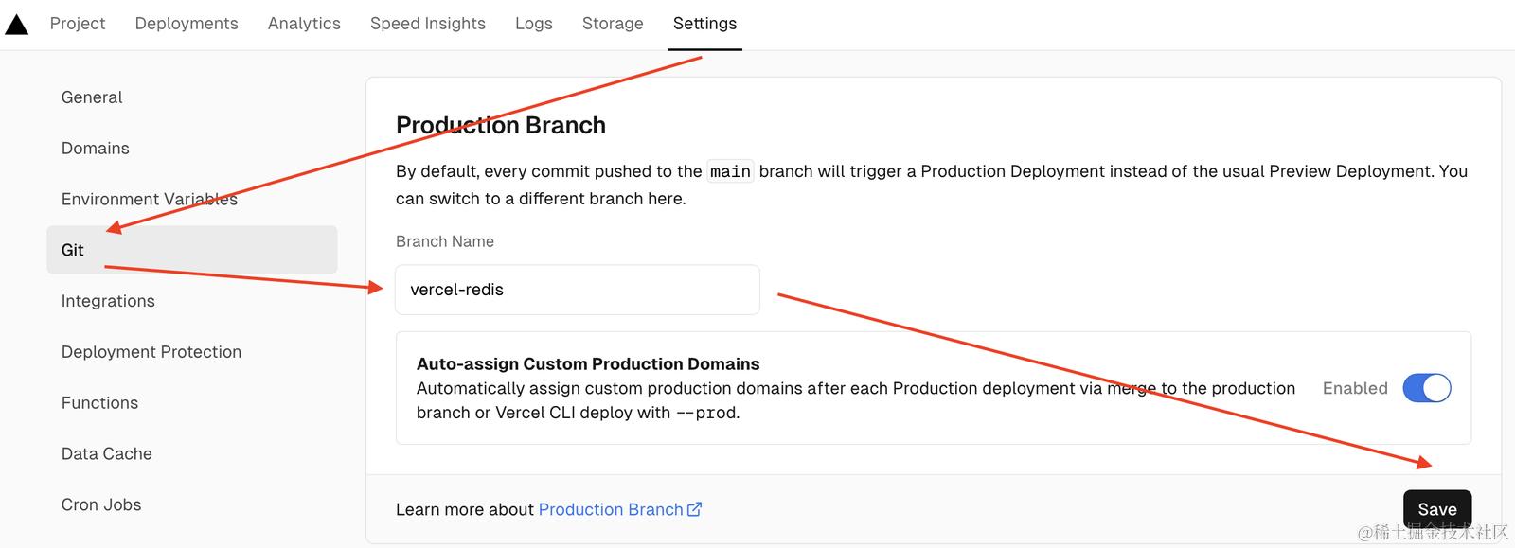This screenshot has width=1515, height=548.
Task: Open the Production Branch documentation link
Action: tap(611, 509)
